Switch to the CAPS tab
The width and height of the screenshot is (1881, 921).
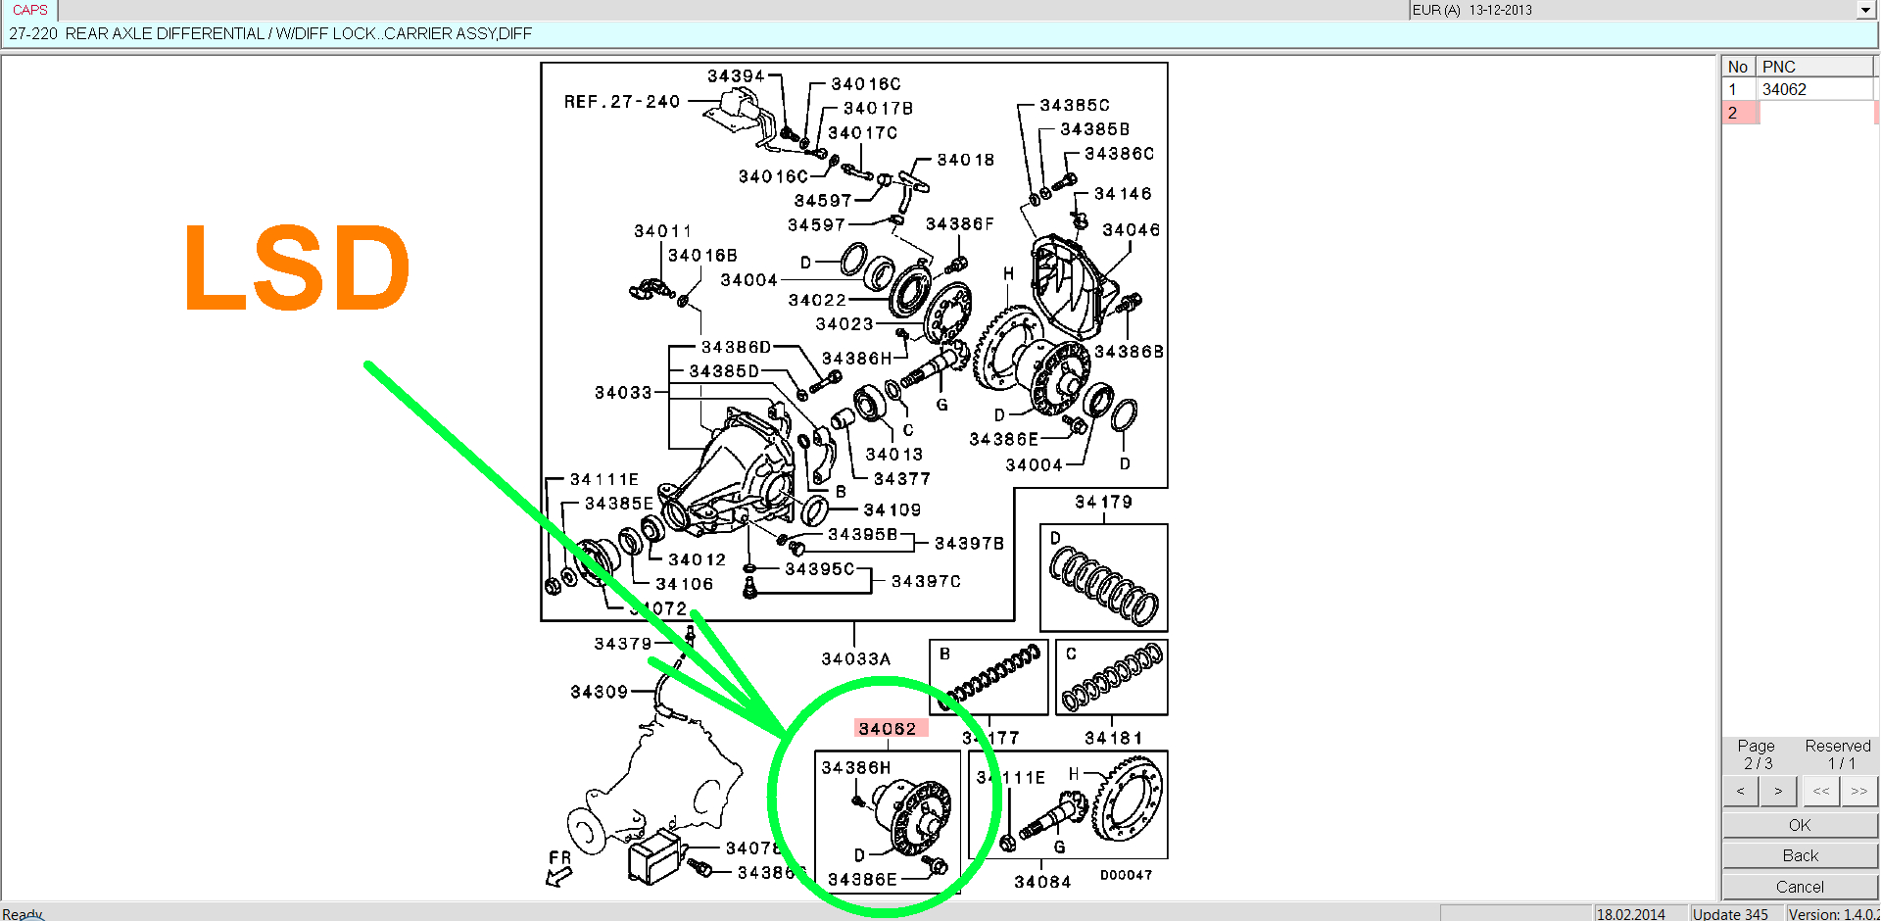(x=29, y=10)
